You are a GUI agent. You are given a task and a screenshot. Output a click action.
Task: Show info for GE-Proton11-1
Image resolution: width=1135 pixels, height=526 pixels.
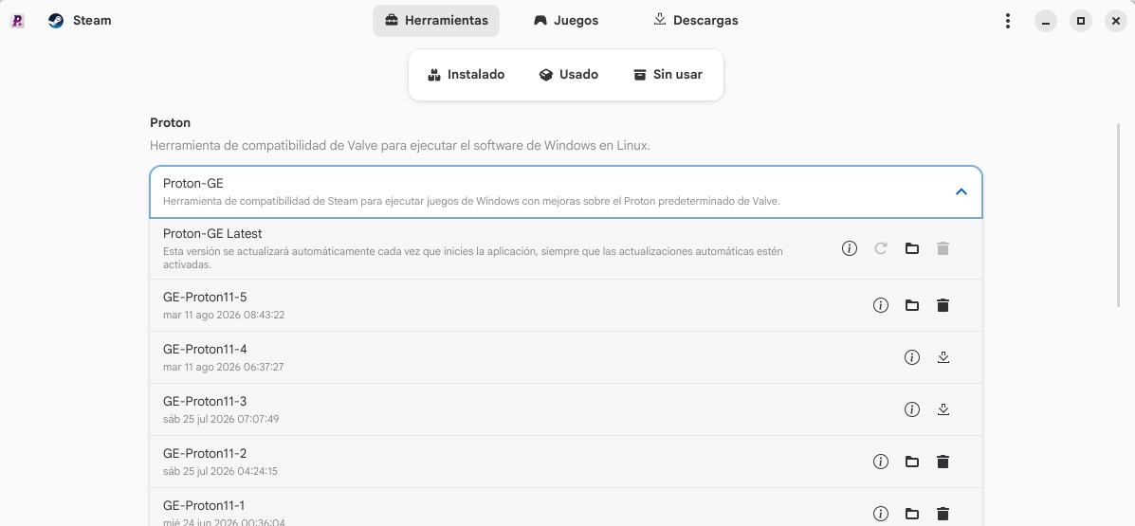point(881,514)
